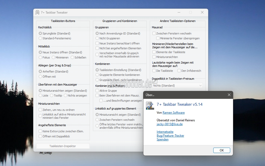Select Nicht Gruppieren radio option

click(97, 38)
